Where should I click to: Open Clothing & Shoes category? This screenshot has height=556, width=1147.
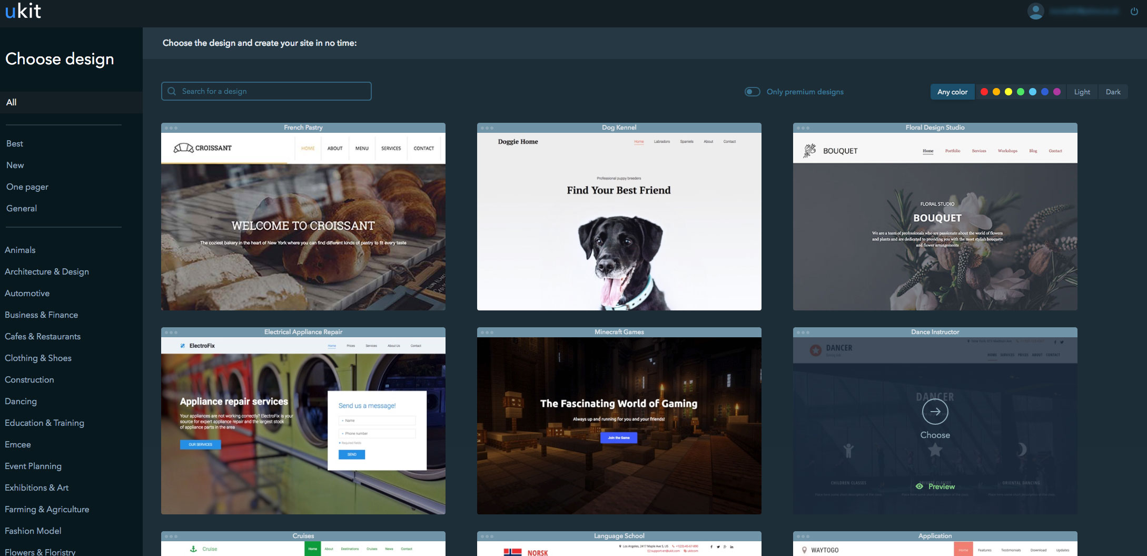click(38, 358)
